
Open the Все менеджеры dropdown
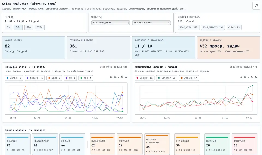[111, 23]
